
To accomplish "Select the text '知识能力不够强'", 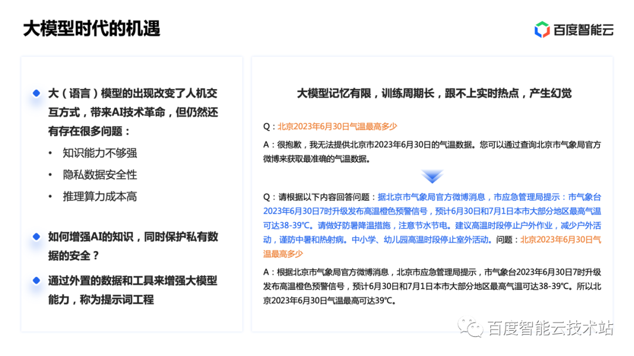I will point(100,152).
